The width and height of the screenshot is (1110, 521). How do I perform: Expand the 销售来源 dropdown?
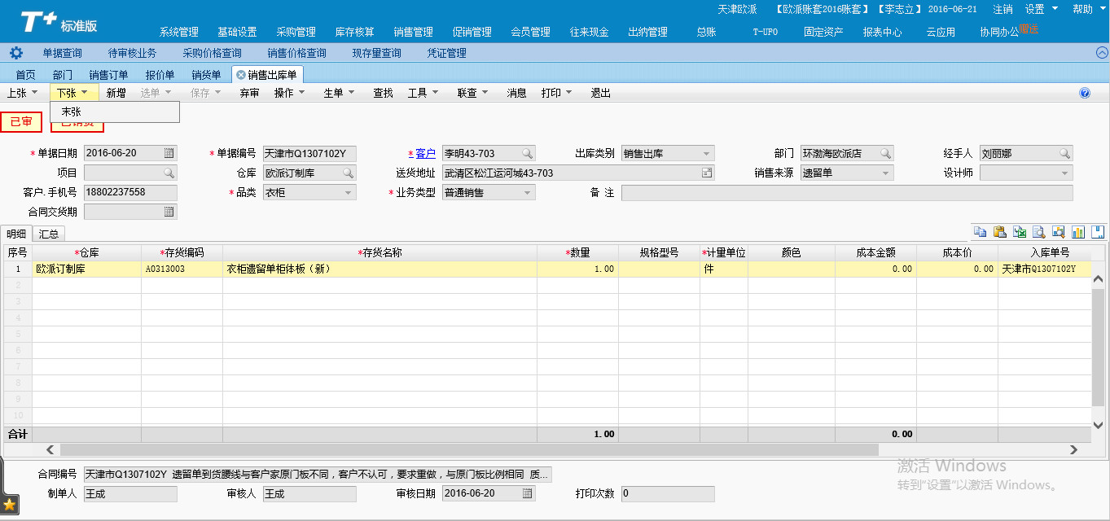[x=885, y=173]
